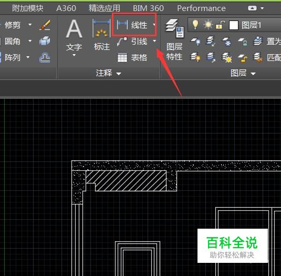Select the 圆角 fillet tool
The image size is (281, 276).
pyautogui.click(x=13, y=41)
